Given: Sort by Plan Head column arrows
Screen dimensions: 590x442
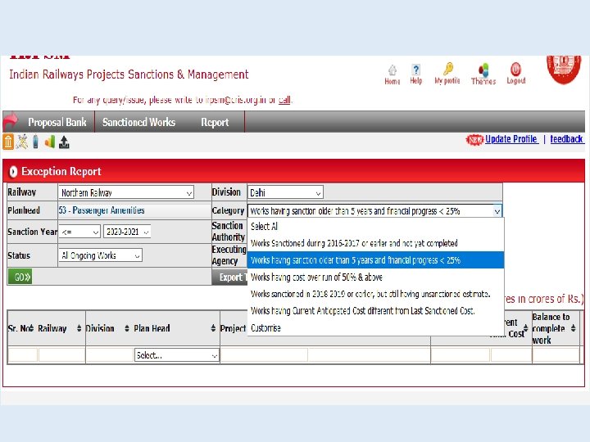Looking at the screenshot, I should coord(213,328).
